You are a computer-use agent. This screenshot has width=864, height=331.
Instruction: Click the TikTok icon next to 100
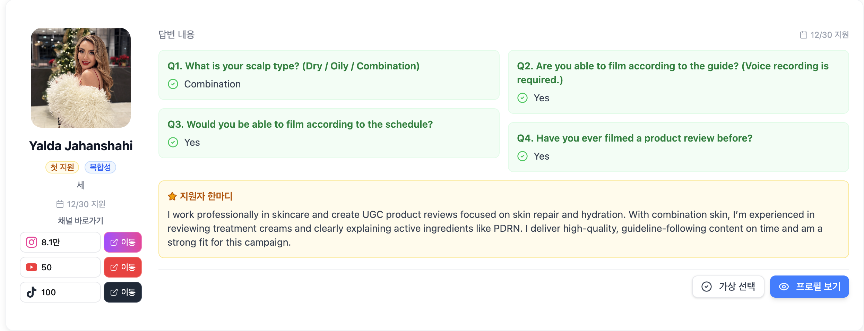[x=32, y=292]
